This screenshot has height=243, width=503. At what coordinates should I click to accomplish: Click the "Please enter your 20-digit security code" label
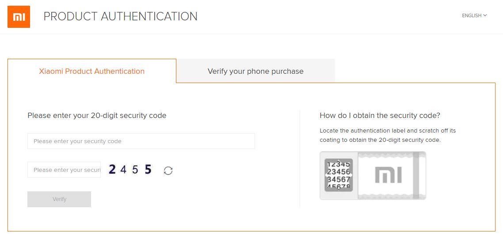(x=97, y=116)
